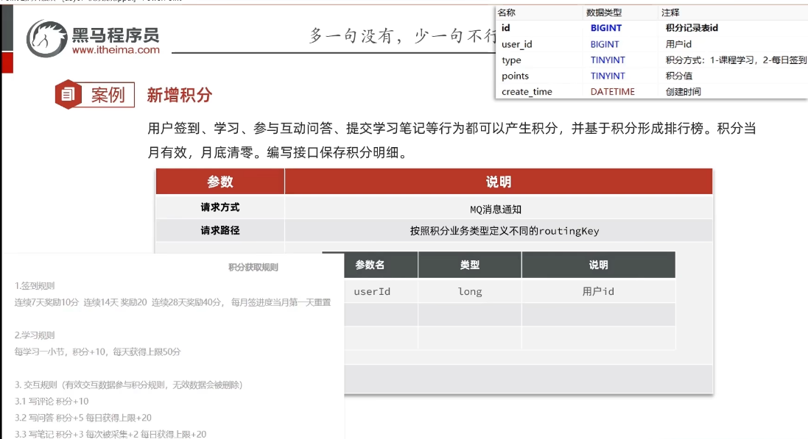Select the user_id field name
This screenshot has width=808, height=439.
pos(517,44)
